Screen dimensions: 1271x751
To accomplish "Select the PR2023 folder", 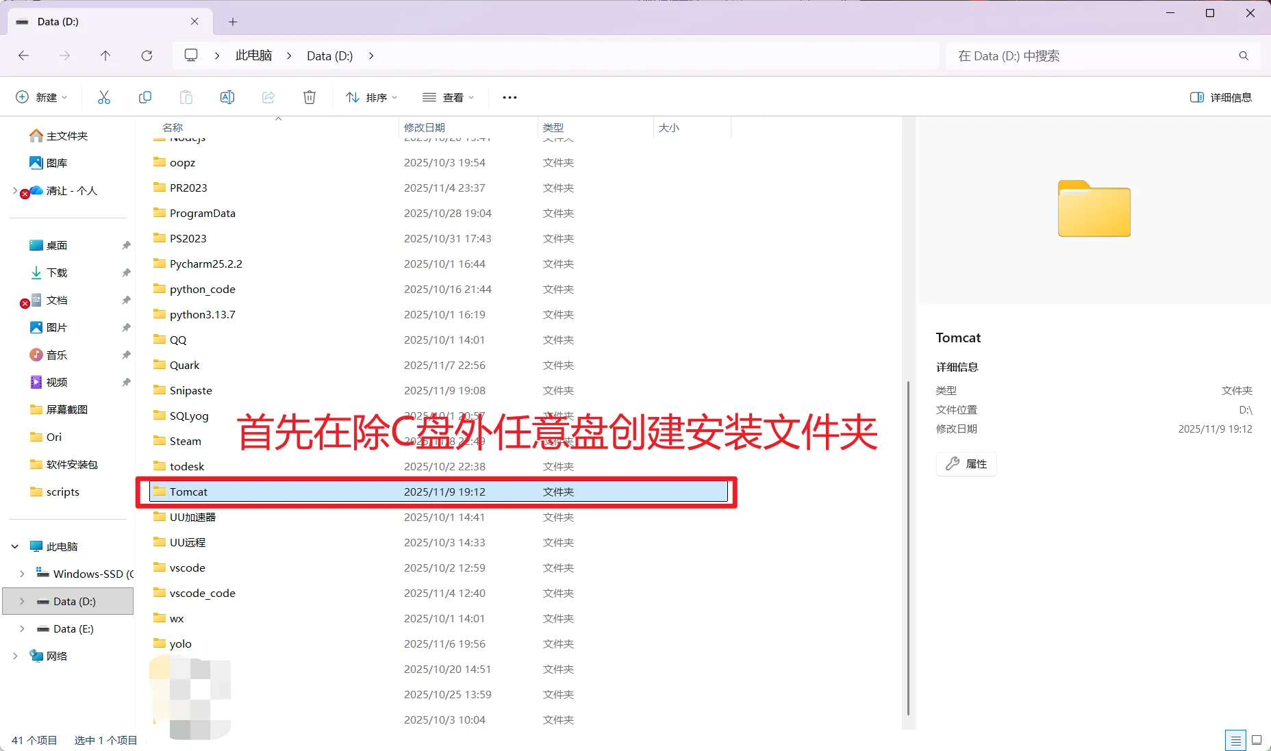I will [179, 188].
